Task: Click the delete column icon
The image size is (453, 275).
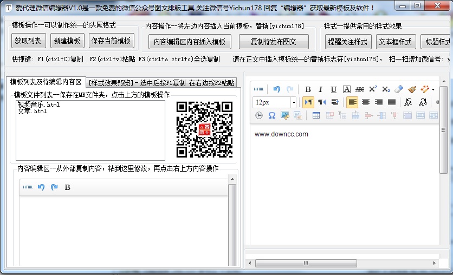Action: pyautogui.click(x=394, y=115)
